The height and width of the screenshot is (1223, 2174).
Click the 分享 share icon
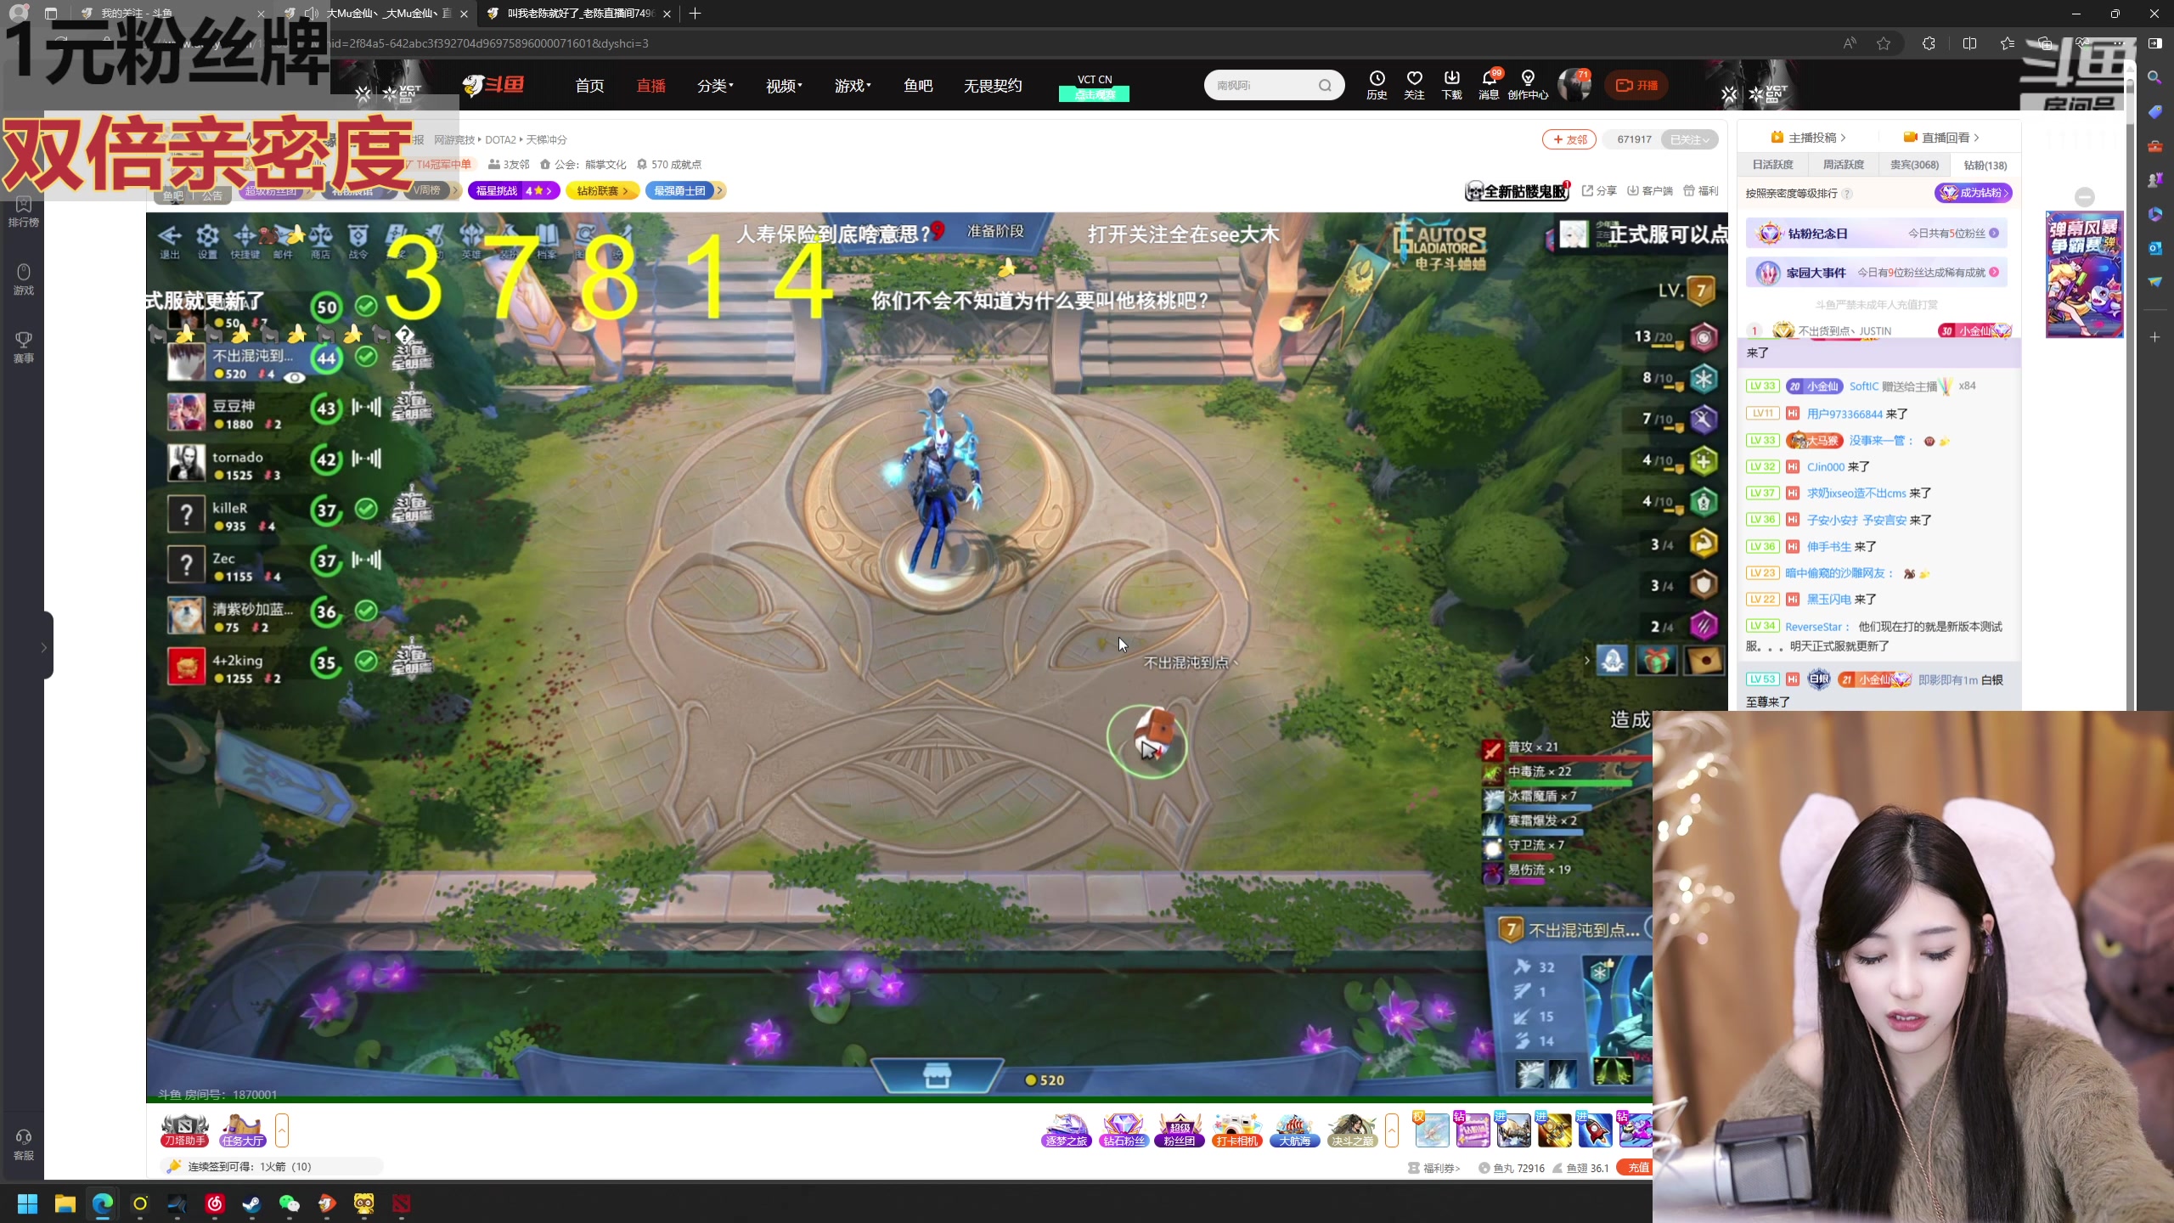[1599, 191]
